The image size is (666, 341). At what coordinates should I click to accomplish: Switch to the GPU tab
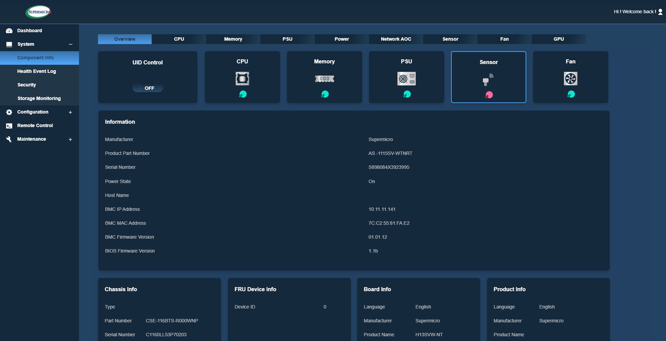559,39
